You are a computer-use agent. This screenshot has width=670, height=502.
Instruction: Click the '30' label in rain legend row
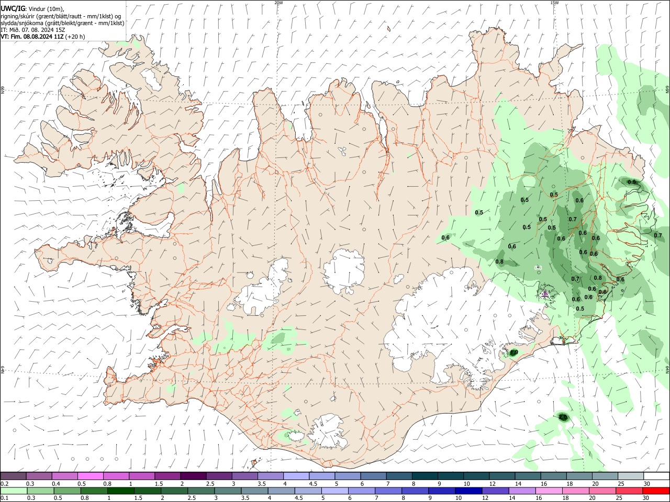coord(646,498)
